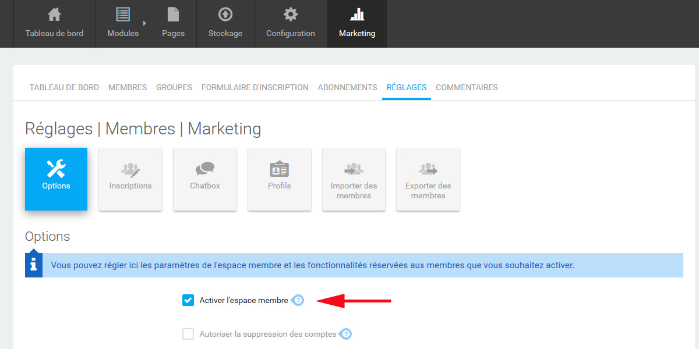Viewport: 699px width, 349px height.
Task: Click the blue info banner icon
Action: (33, 265)
